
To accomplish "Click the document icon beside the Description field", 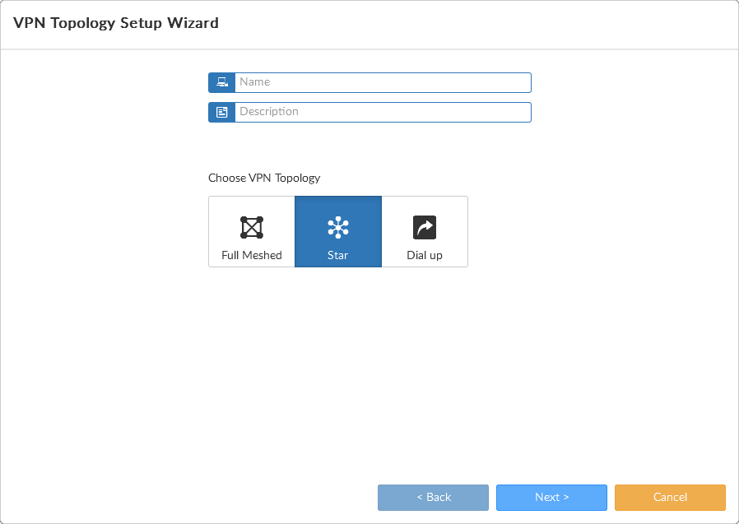I will point(221,112).
